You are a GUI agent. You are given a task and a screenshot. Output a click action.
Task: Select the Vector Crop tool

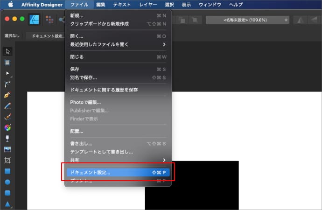(7, 160)
